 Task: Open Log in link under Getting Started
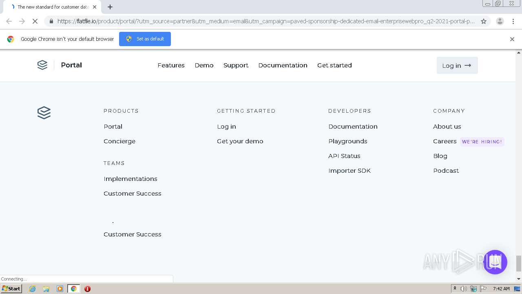point(226,127)
